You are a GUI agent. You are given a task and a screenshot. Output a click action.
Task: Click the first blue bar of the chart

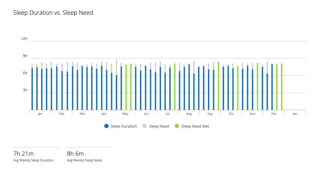32,89
